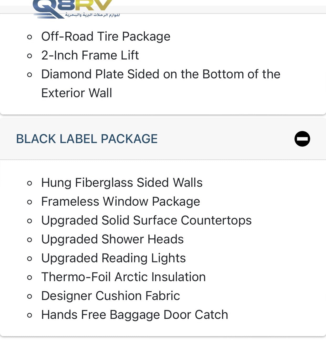Click the Upgraded Shower Heads item
The width and height of the screenshot is (326, 349).
coord(112,239)
